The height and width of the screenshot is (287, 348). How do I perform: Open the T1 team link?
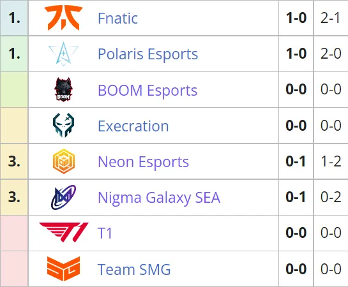105,233
